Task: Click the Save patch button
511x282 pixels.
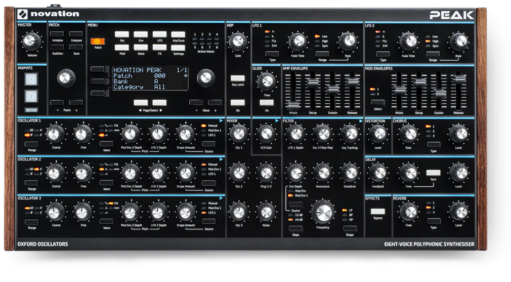Action: click(76, 47)
